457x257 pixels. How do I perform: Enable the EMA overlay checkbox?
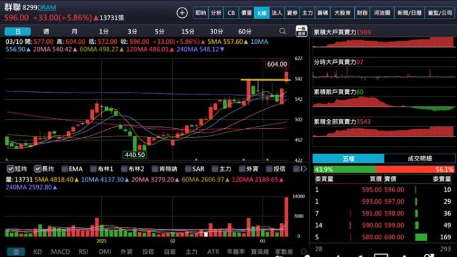click(65, 169)
